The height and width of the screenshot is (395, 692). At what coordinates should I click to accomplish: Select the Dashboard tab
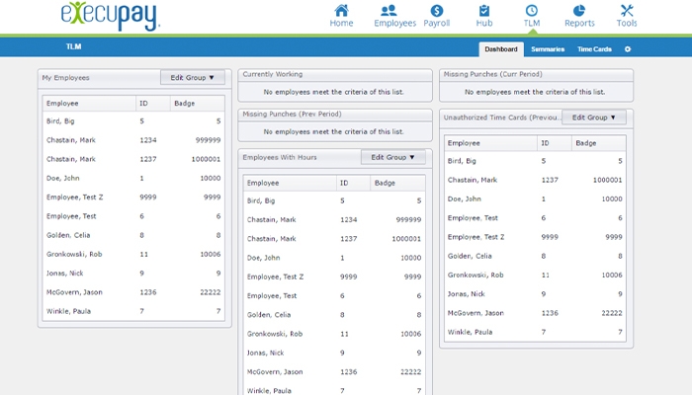tap(501, 48)
